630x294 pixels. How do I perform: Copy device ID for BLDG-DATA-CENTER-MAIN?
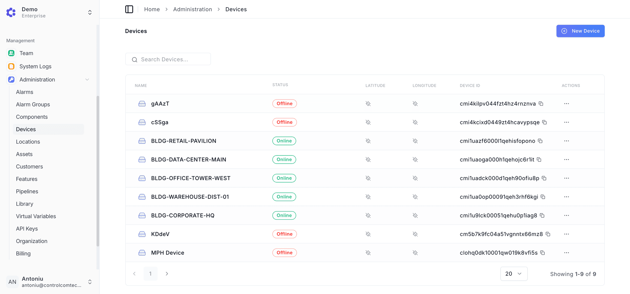539,160
